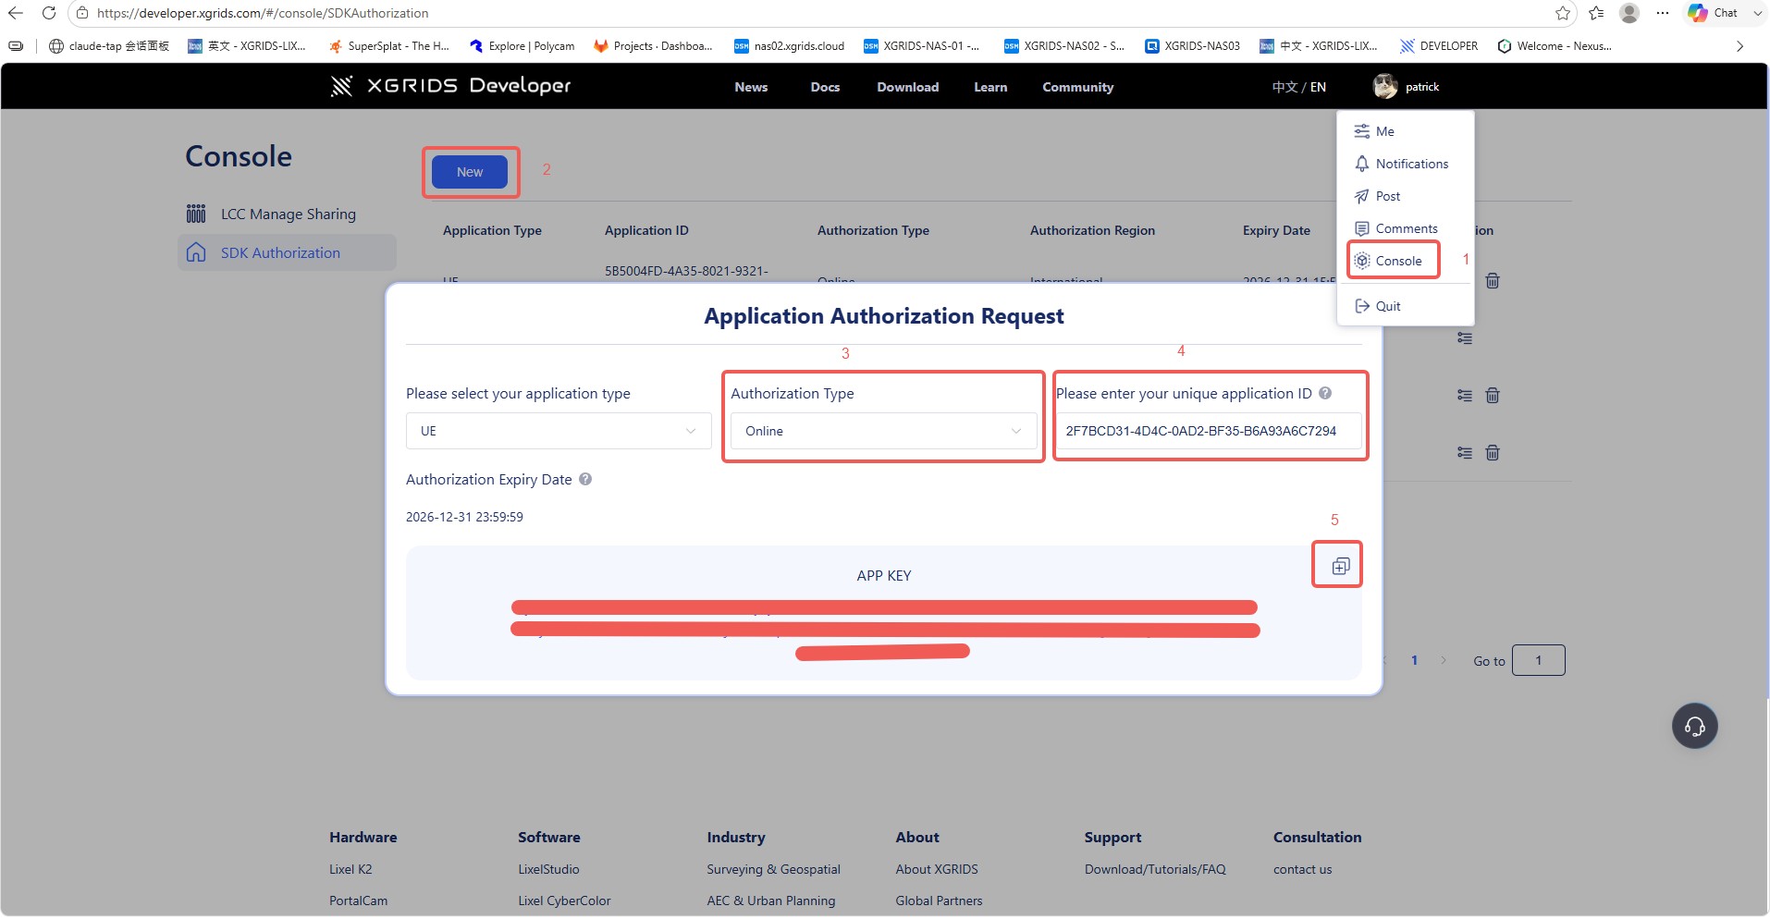Open Comments from the user menu
This screenshot has width=1770, height=919.
pyautogui.click(x=1396, y=228)
